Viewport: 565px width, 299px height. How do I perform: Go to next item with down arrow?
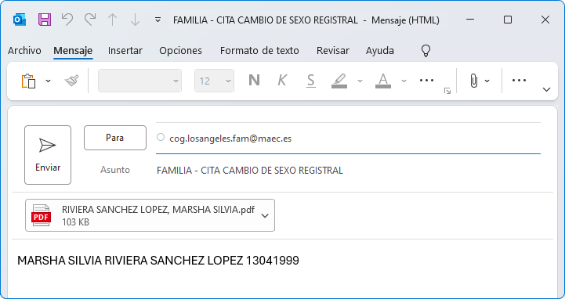click(x=135, y=20)
